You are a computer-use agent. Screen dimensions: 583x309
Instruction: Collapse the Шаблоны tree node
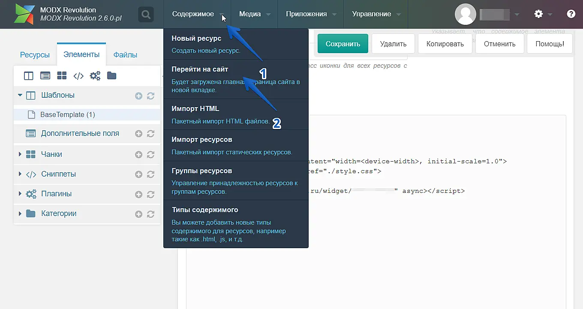[x=20, y=95]
